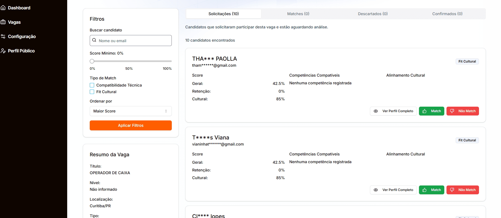Click thumbs-down icon on THA*** PAOLLA card
The height and width of the screenshot is (218, 501).
click(452, 111)
